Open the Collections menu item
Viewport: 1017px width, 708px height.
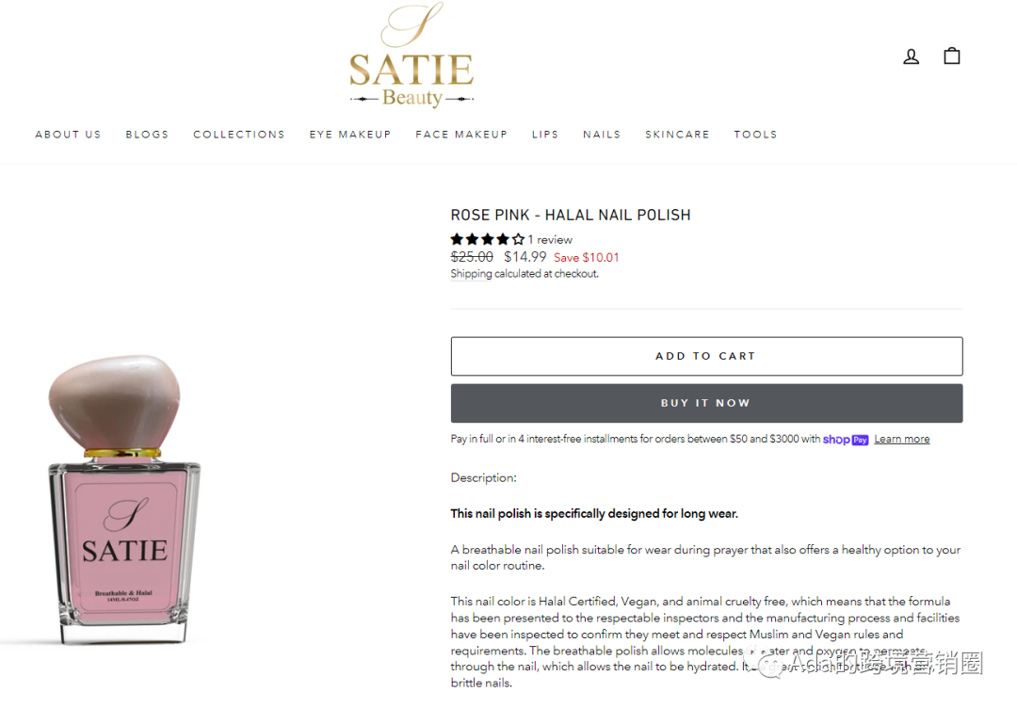[x=238, y=135]
